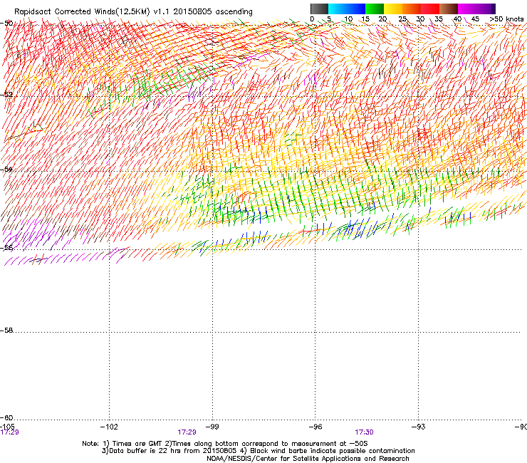Screen dimensions: 527x463
Task: Click the orange 25-30 knot legend swatch
Action: pyautogui.click(x=412, y=9)
